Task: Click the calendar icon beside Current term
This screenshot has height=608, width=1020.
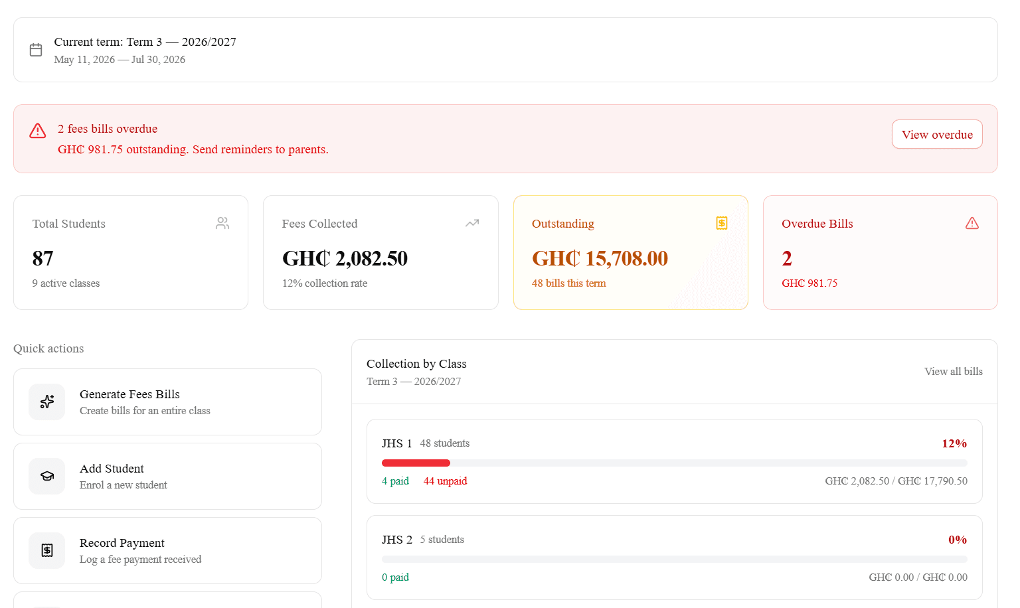Action: point(36,50)
